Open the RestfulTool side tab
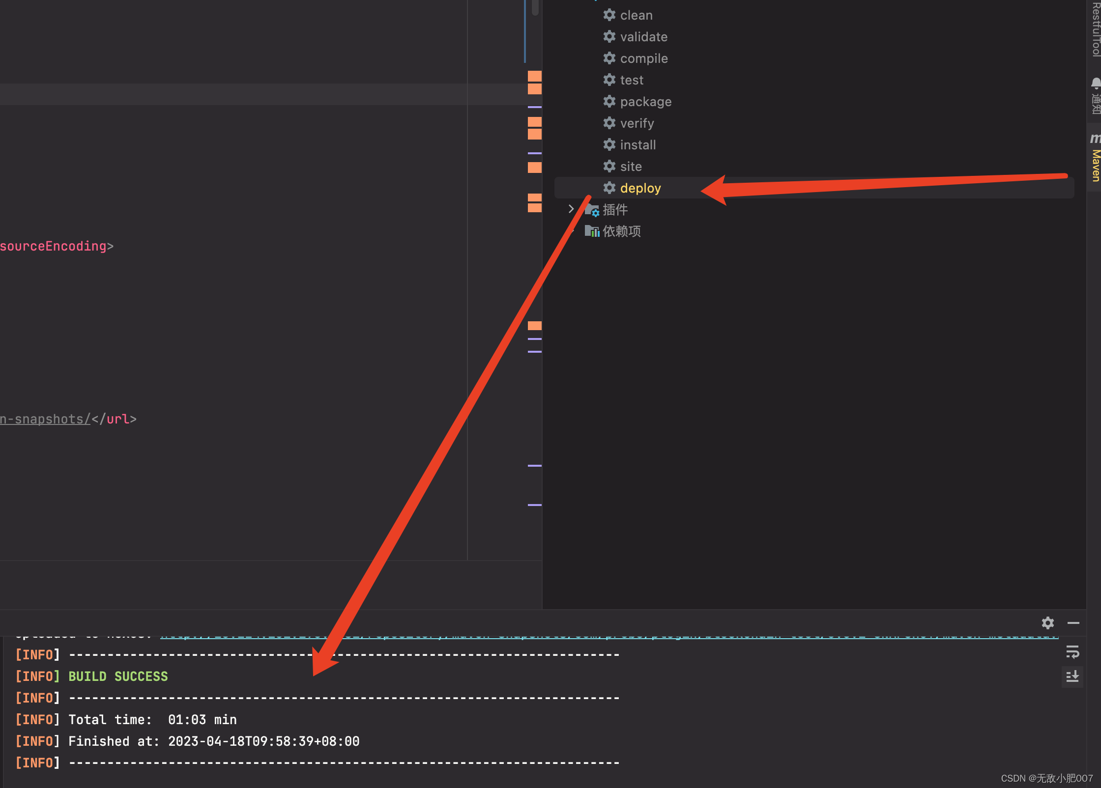1101x788 pixels. tap(1095, 28)
